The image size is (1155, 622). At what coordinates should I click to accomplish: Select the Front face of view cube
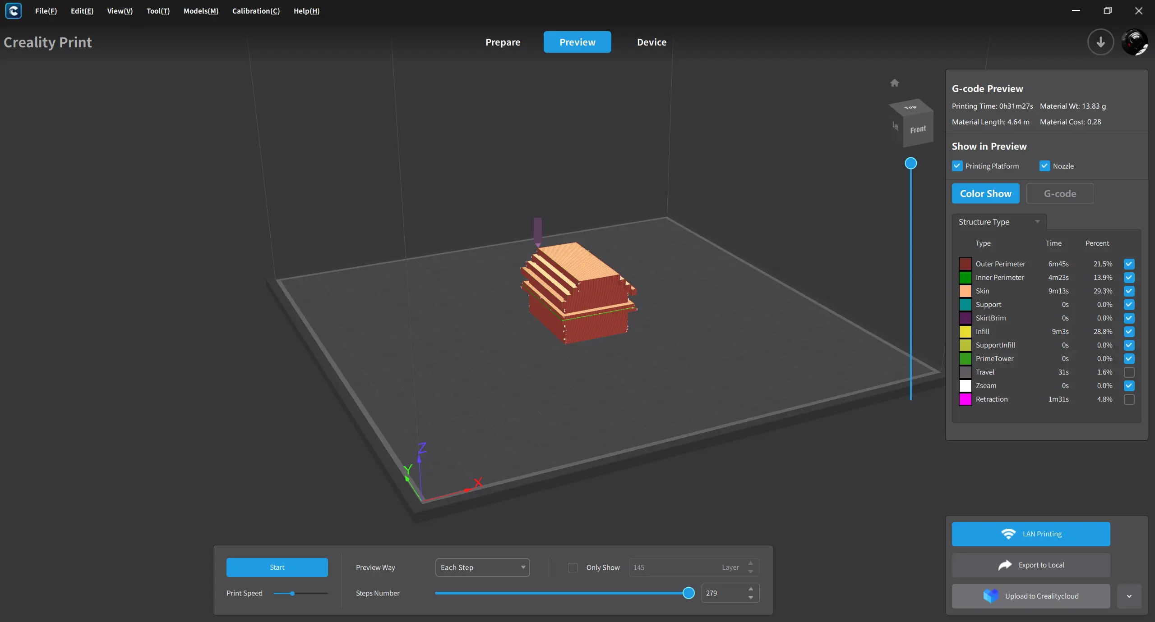(918, 129)
